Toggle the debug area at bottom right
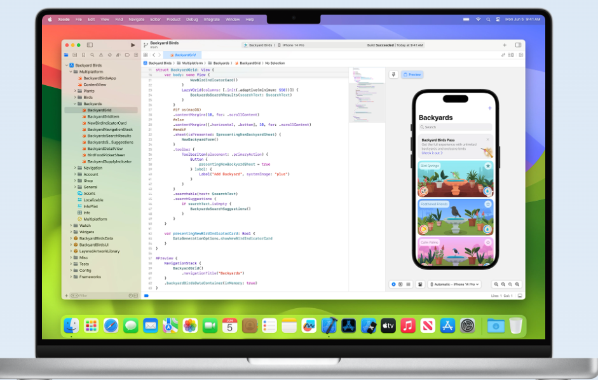This screenshot has width=598, height=380. (520, 295)
